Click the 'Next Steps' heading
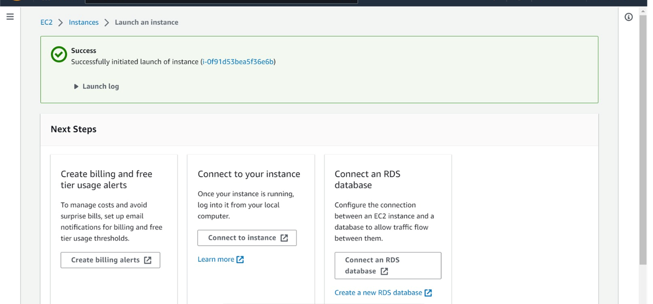The height and width of the screenshot is (304, 653). coord(73,129)
